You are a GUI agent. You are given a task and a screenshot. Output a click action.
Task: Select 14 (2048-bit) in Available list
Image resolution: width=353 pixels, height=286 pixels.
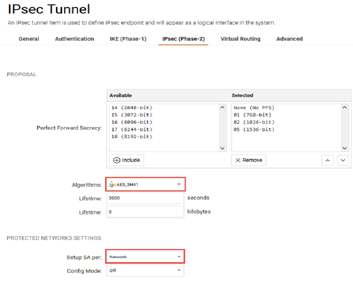[x=132, y=108]
